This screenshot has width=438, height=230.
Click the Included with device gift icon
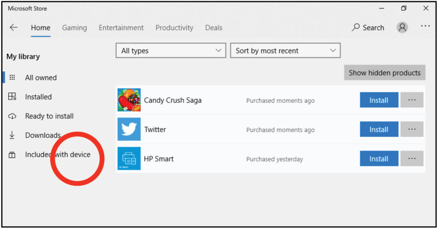pos(12,154)
